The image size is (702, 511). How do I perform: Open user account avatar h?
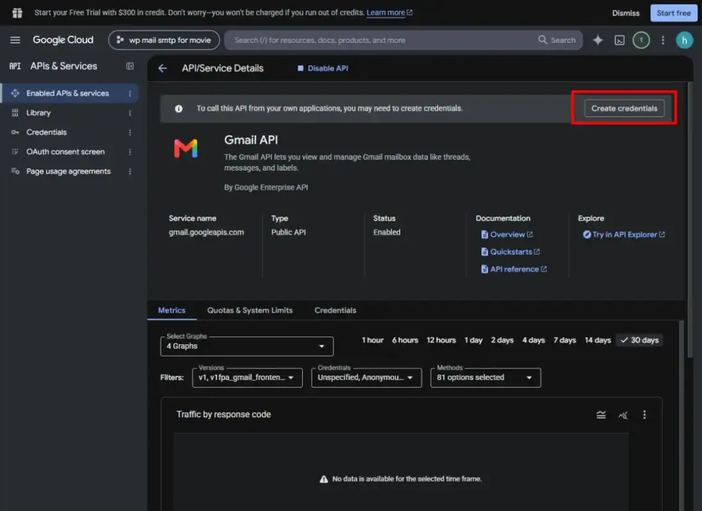(684, 40)
